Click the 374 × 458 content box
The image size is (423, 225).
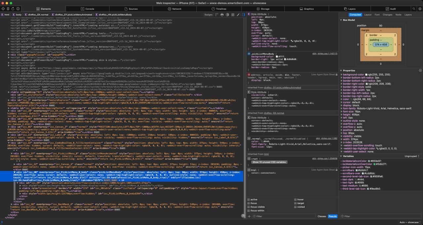click(381, 44)
